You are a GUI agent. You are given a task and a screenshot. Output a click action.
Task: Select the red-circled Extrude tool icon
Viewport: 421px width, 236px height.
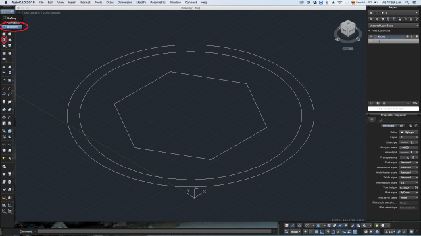click(x=4, y=39)
